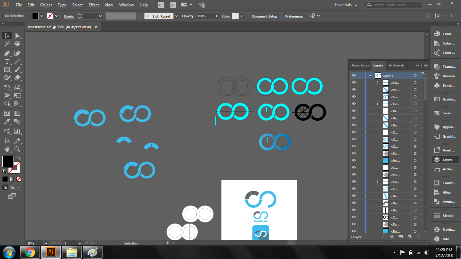461x259 pixels.
Task: Select the Perspective Grid tool
Action: (x=18, y=104)
